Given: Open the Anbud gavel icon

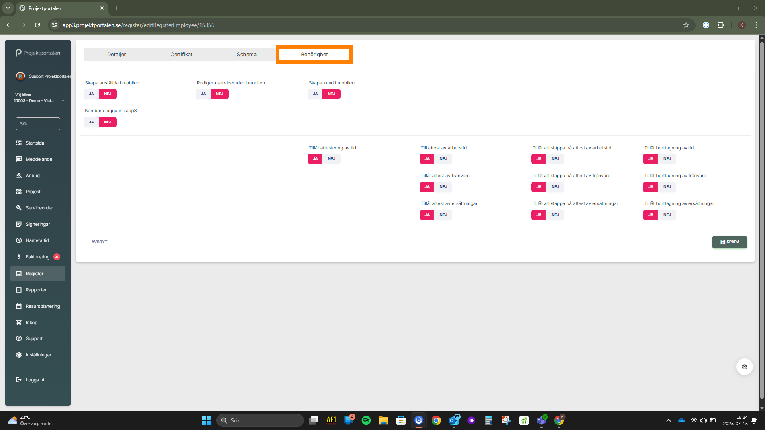Looking at the screenshot, I should tap(19, 176).
